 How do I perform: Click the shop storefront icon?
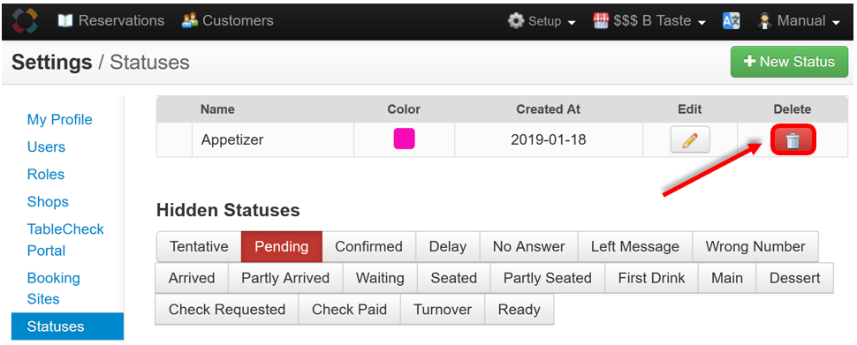601,21
